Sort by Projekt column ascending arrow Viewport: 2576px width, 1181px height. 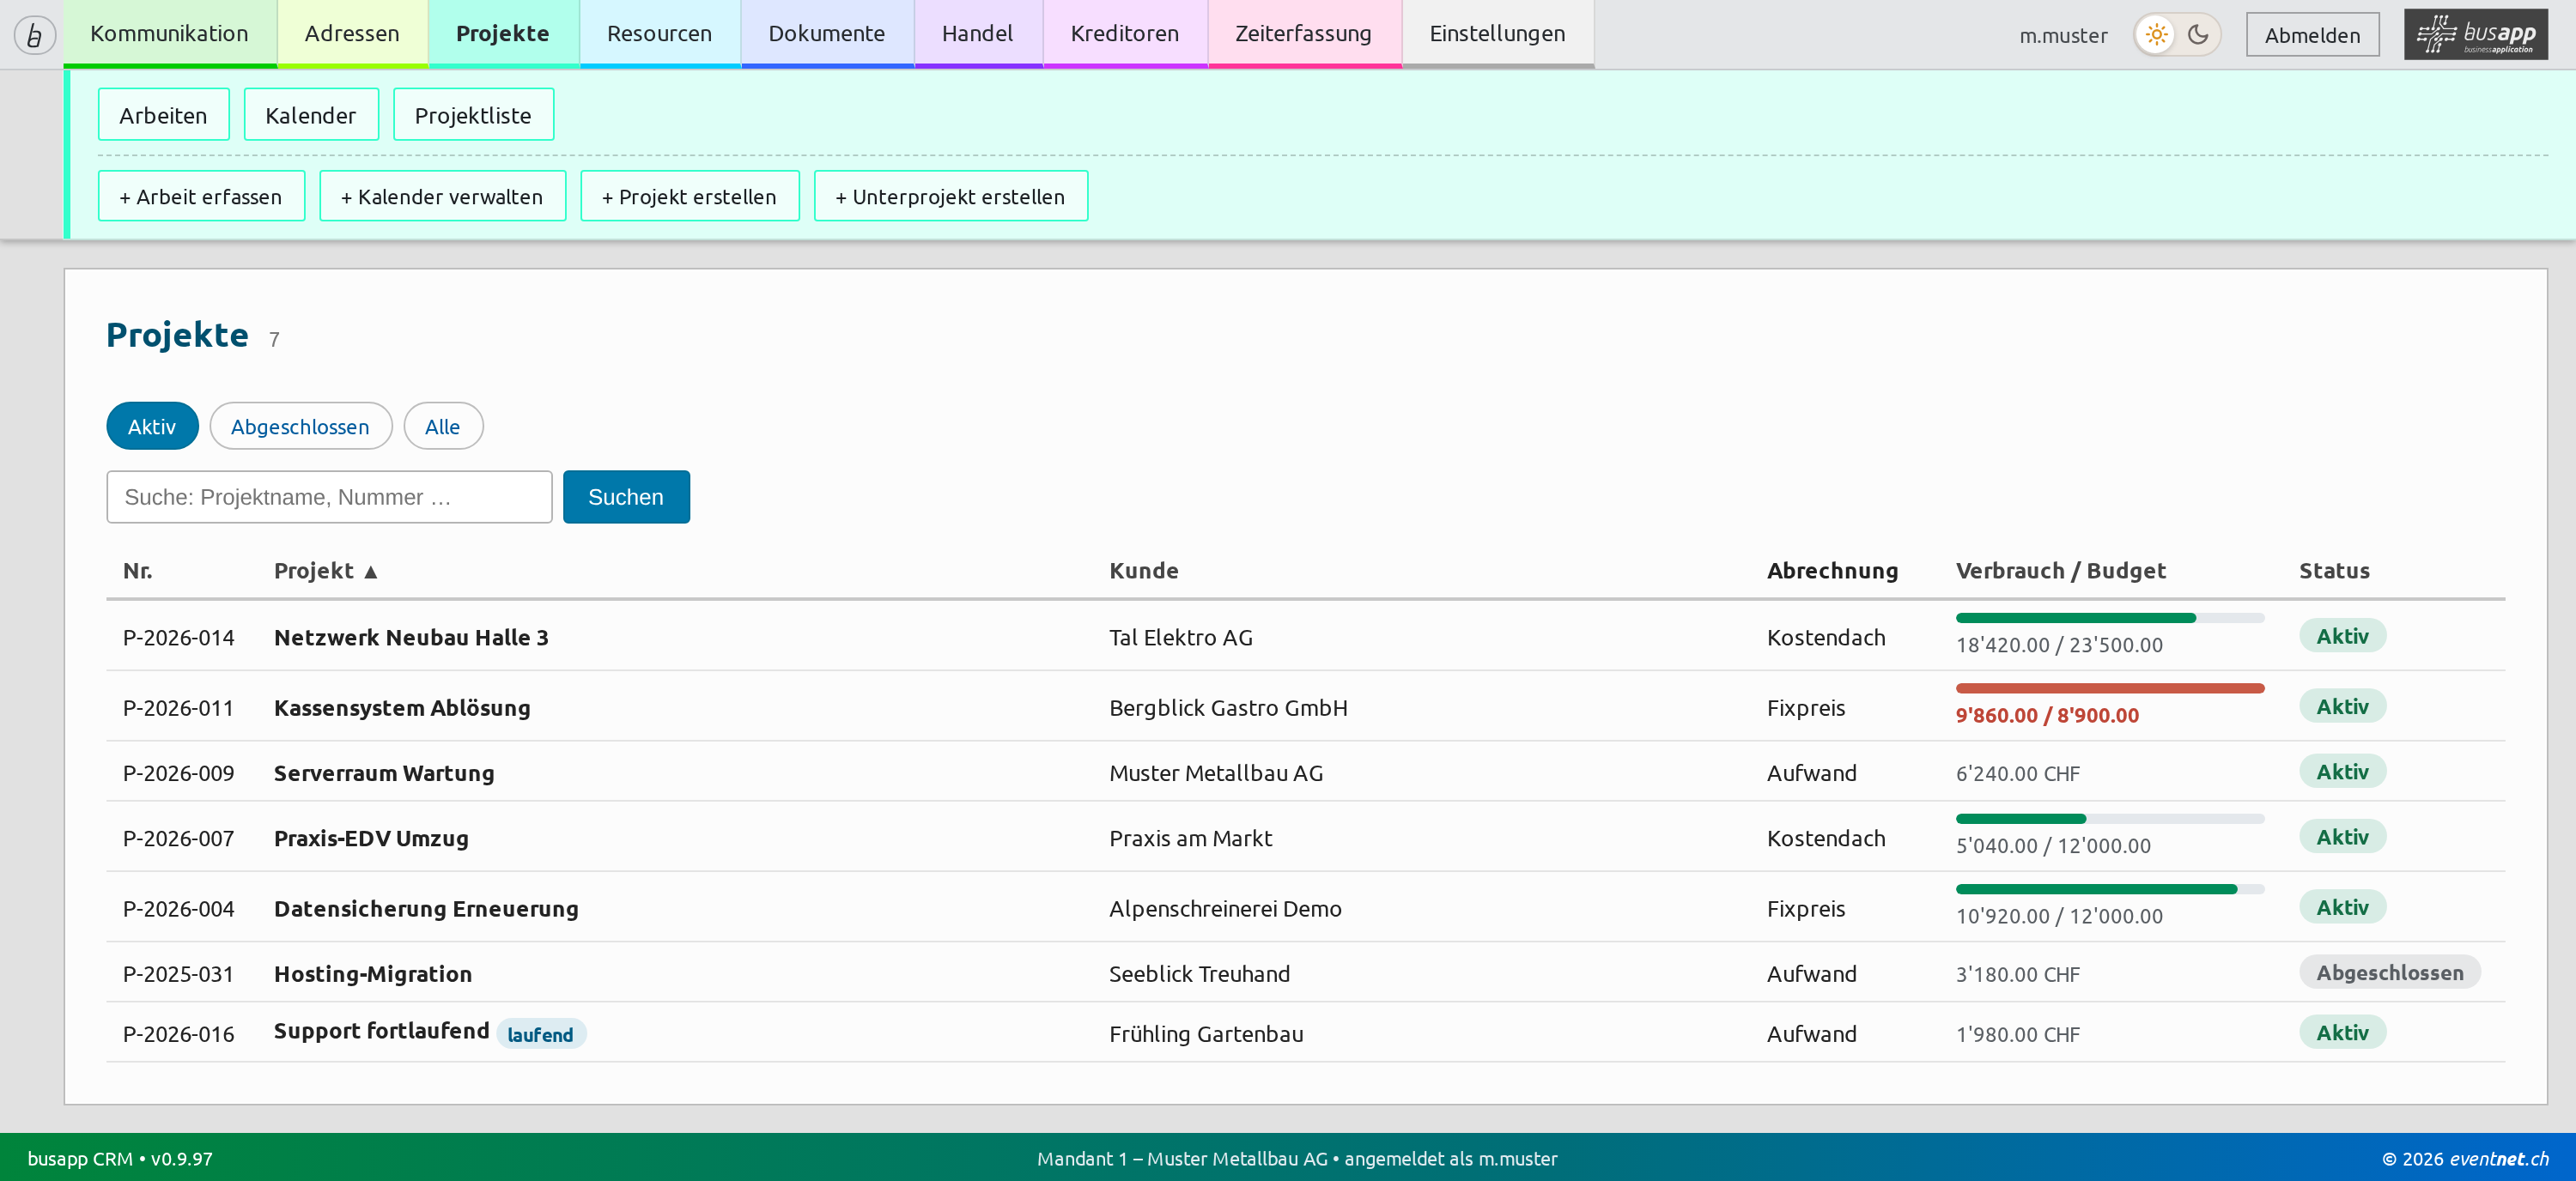tap(371, 572)
